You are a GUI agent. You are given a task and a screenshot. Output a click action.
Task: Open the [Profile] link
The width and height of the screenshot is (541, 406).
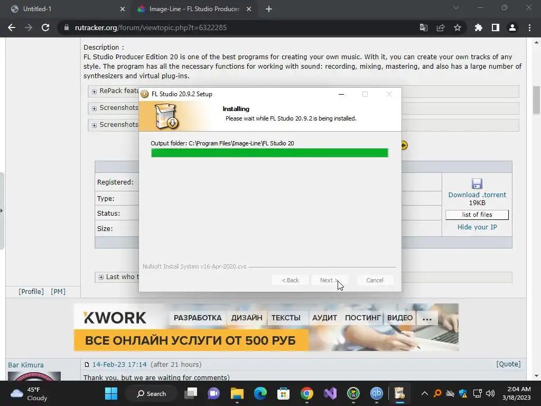tap(31, 292)
